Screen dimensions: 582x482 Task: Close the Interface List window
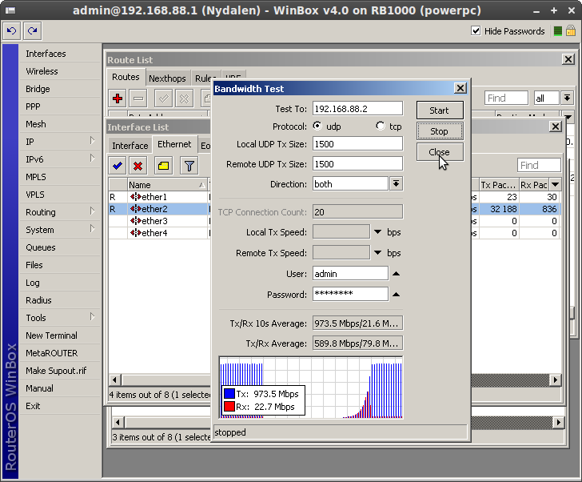556,127
